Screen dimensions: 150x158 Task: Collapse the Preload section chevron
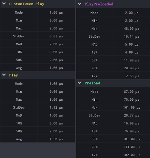tap(79, 83)
